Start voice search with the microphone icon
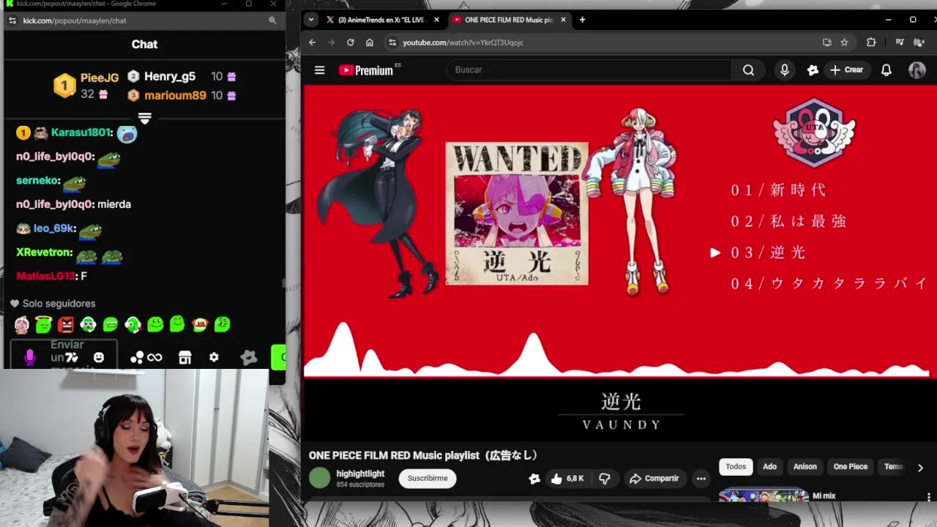 click(785, 70)
